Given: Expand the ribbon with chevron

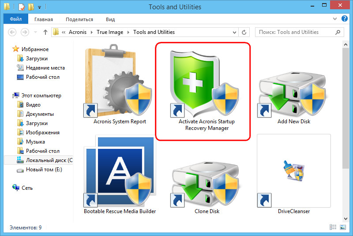Looking at the screenshot, I should (x=335, y=19).
